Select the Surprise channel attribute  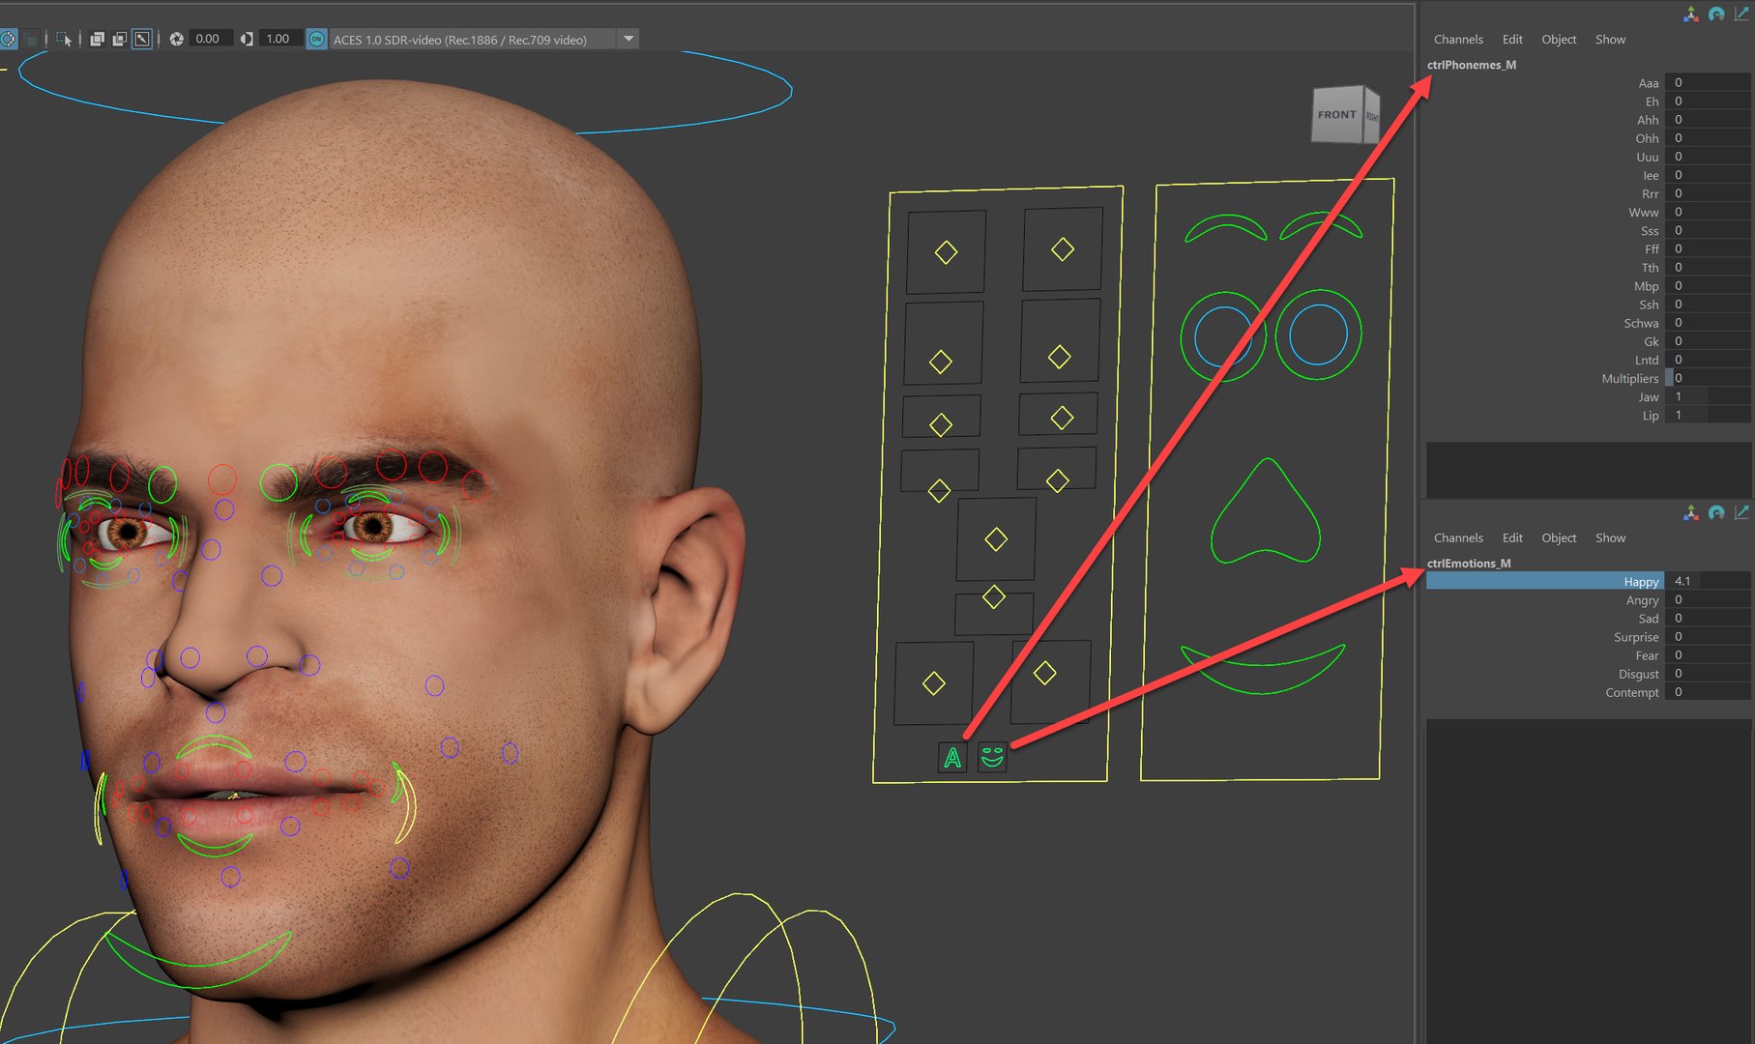1636,637
